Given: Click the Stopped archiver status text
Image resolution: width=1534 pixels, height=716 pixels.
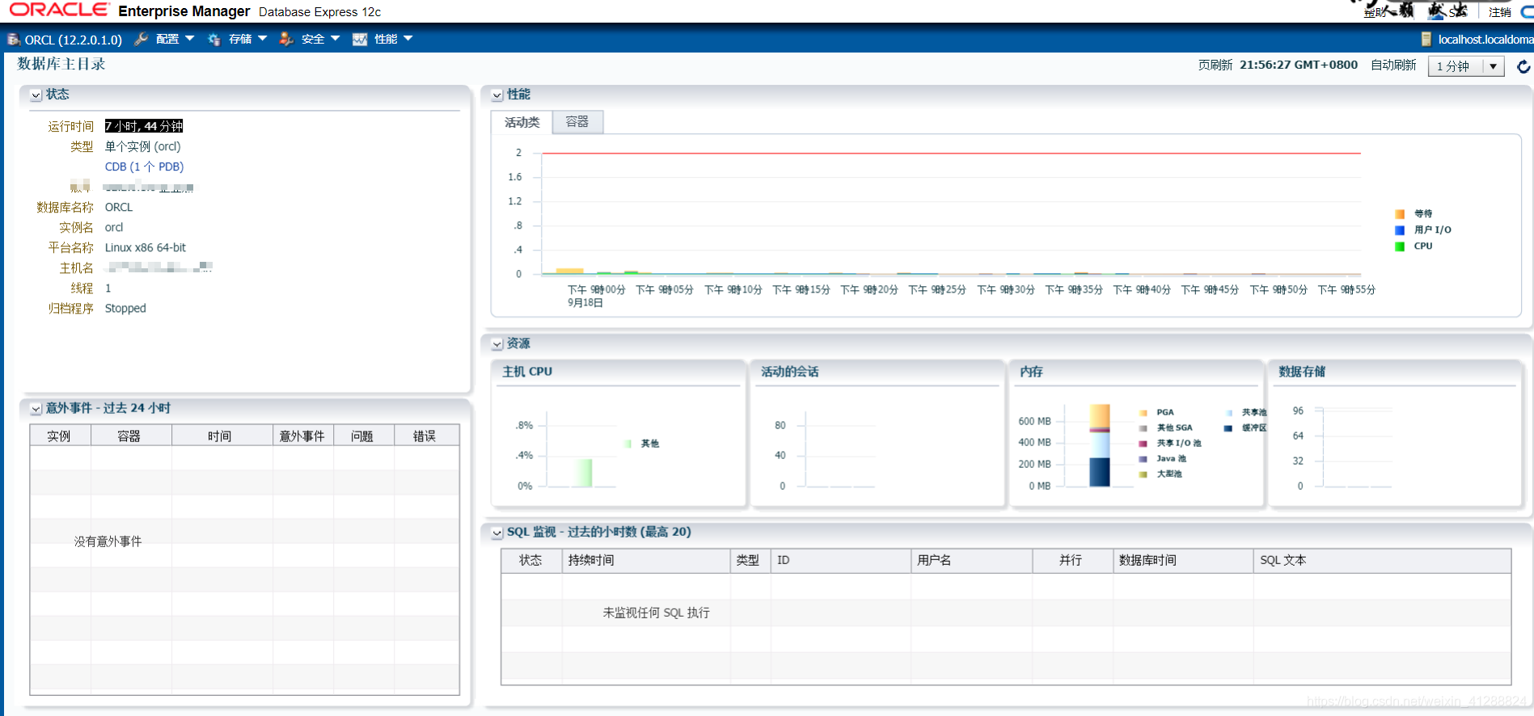Looking at the screenshot, I should click(x=125, y=308).
